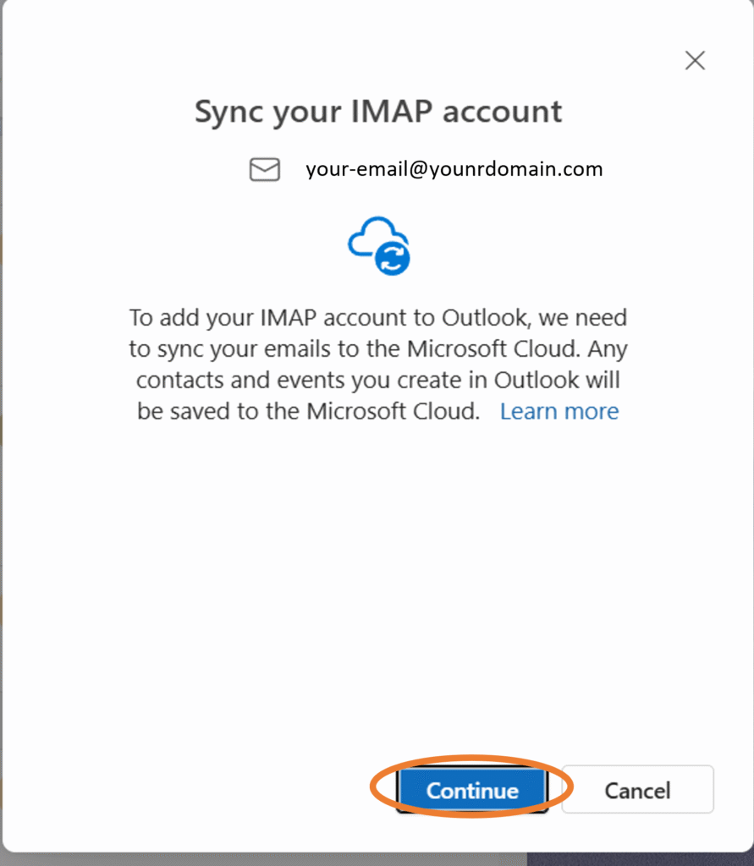Image resolution: width=754 pixels, height=866 pixels.
Task: Click the envelope mail icon
Action: tap(265, 169)
